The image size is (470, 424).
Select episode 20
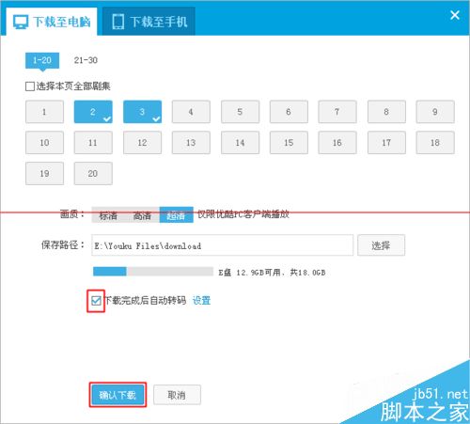[x=93, y=173]
